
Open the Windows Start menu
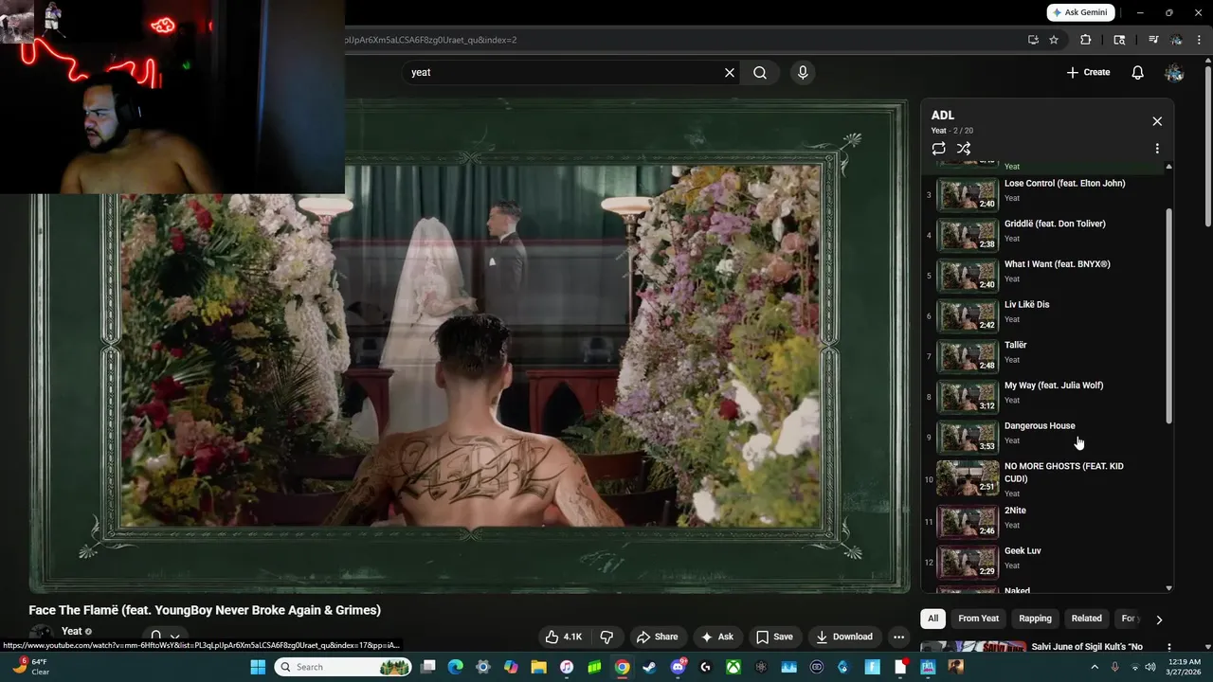pos(258,667)
